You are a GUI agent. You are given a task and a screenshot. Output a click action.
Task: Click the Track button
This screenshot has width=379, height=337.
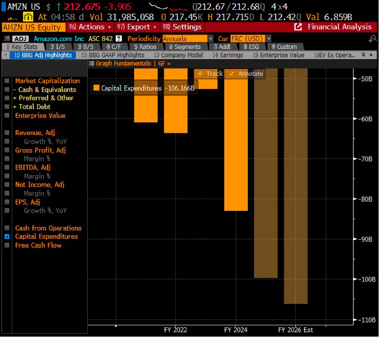coord(209,74)
